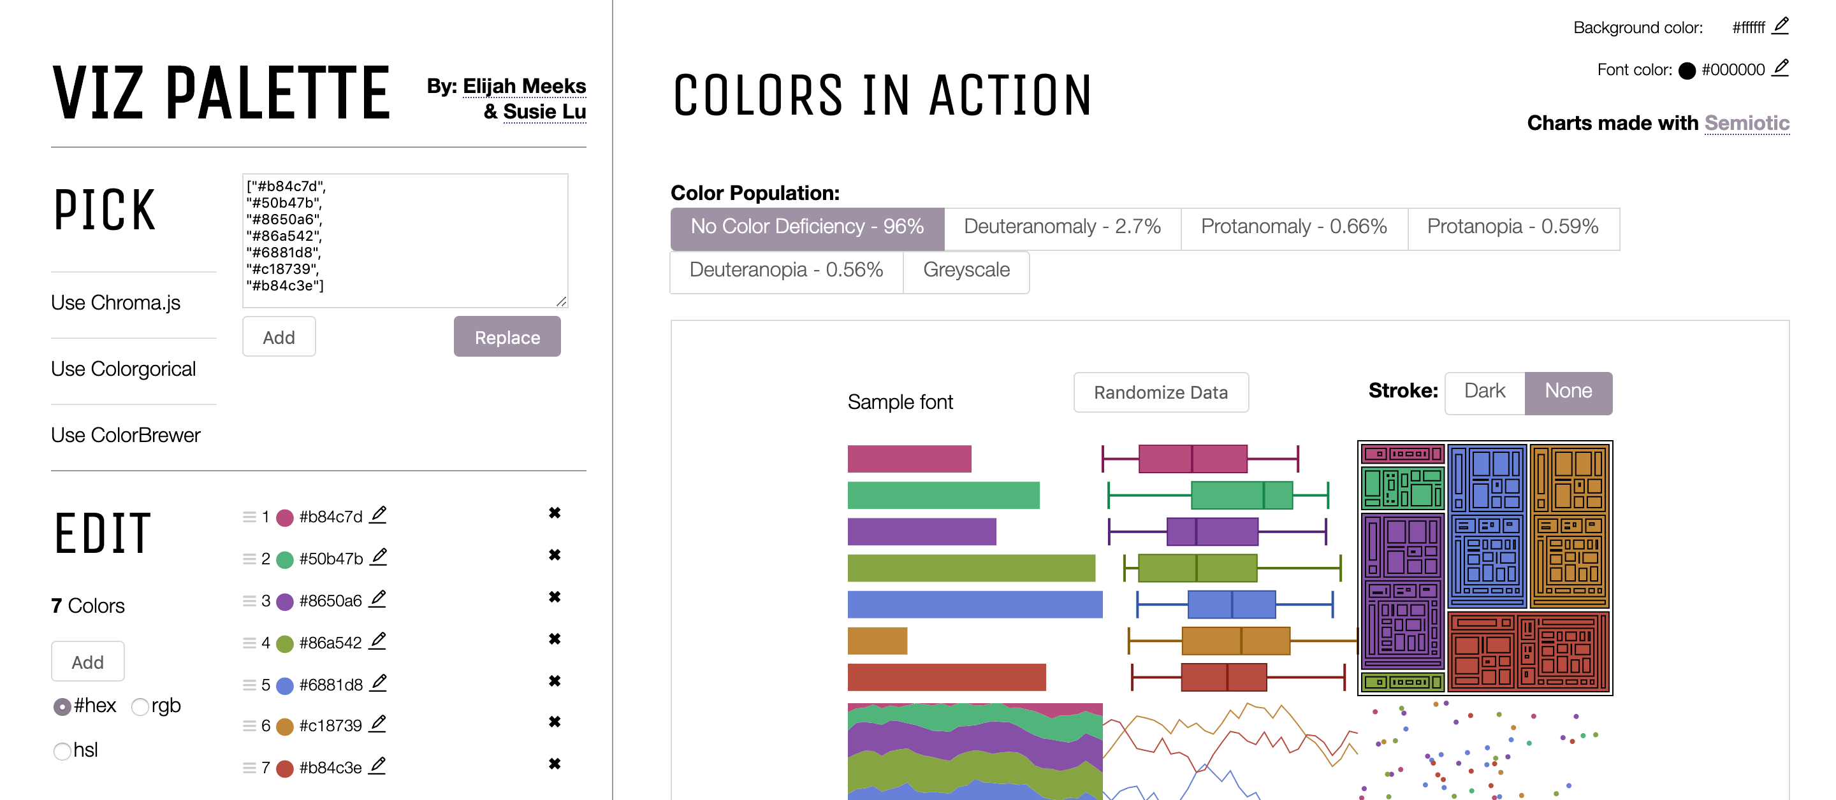Select the hsl radio button
Image resolution: width=1836 pixels, height=800 pixels.
click(61, 751)
